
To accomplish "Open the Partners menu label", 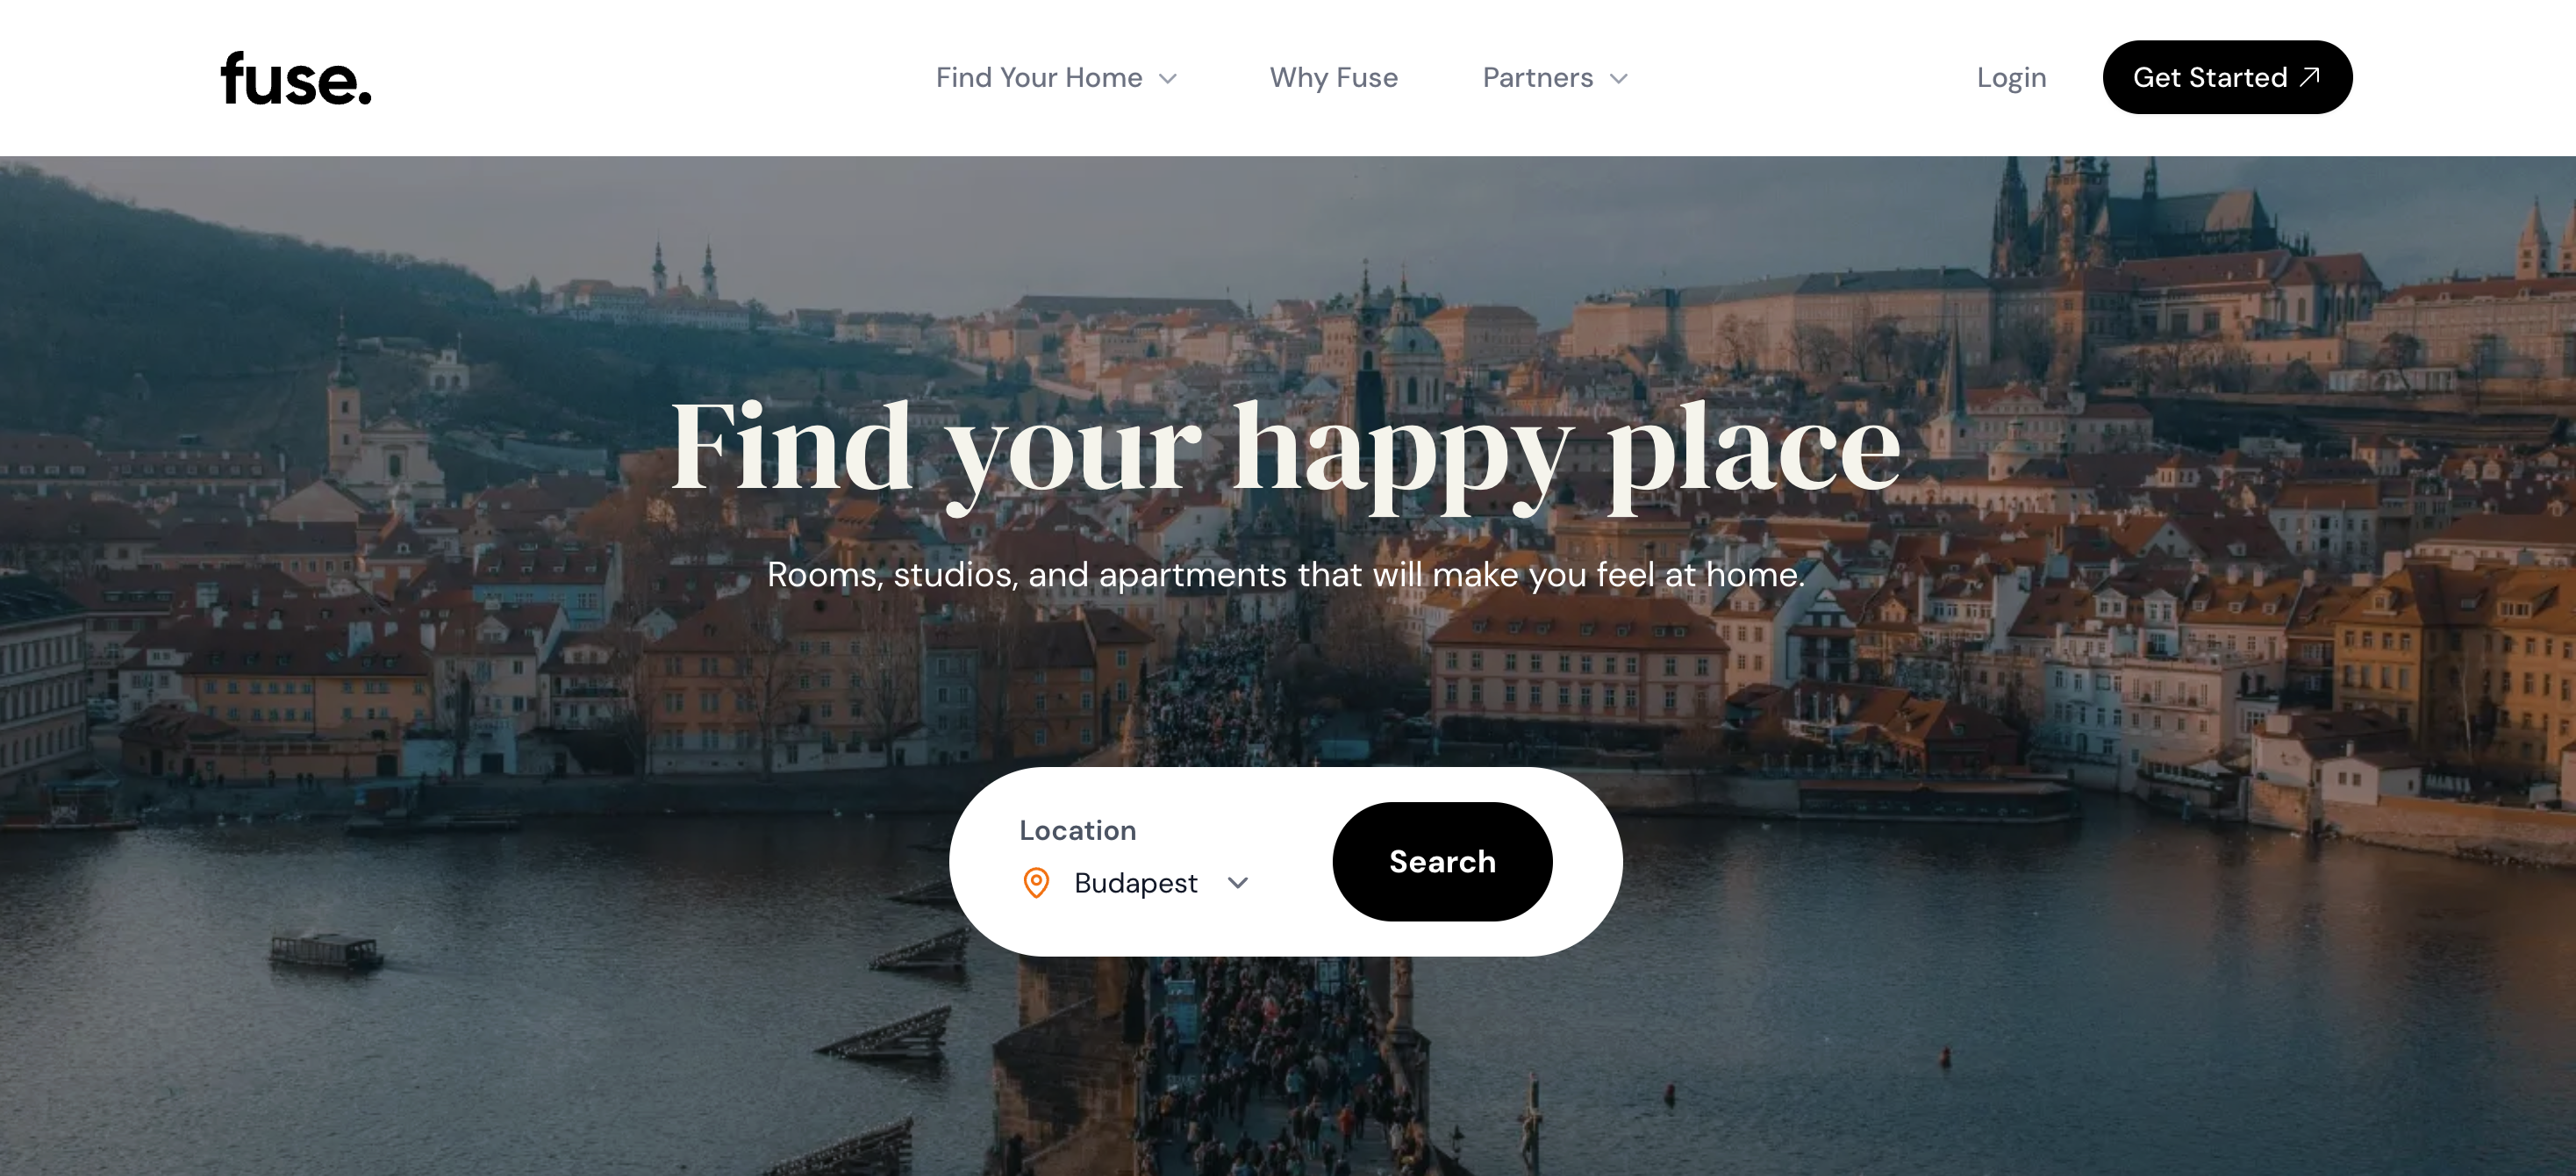I will 1537,77.
